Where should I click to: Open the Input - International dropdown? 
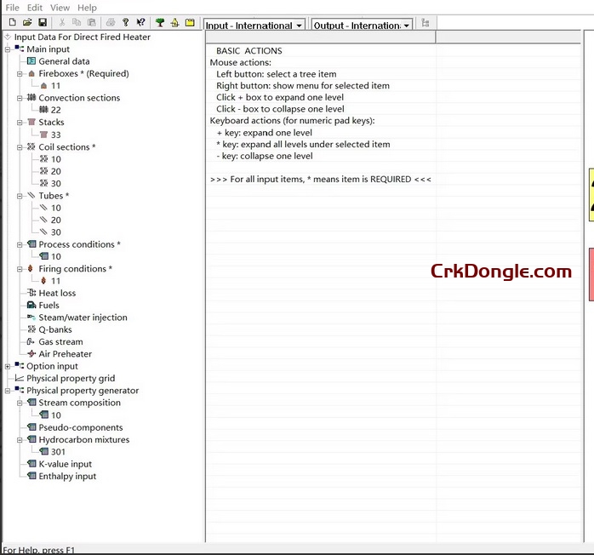point(299,26)
